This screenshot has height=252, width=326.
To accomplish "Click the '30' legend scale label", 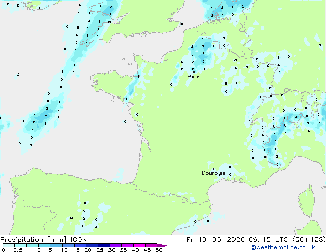I will click(x=112, y=250).
